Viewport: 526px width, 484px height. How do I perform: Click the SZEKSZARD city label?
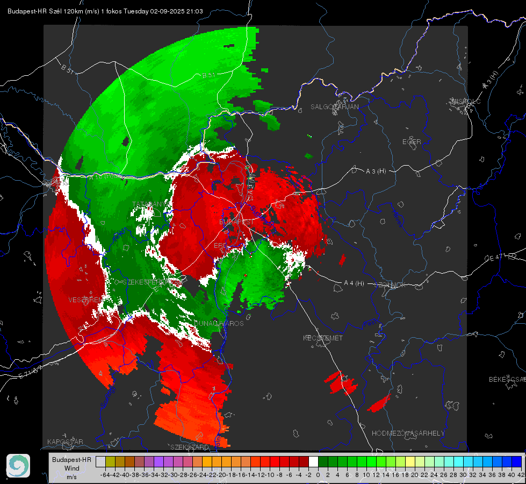click(190, 447)
